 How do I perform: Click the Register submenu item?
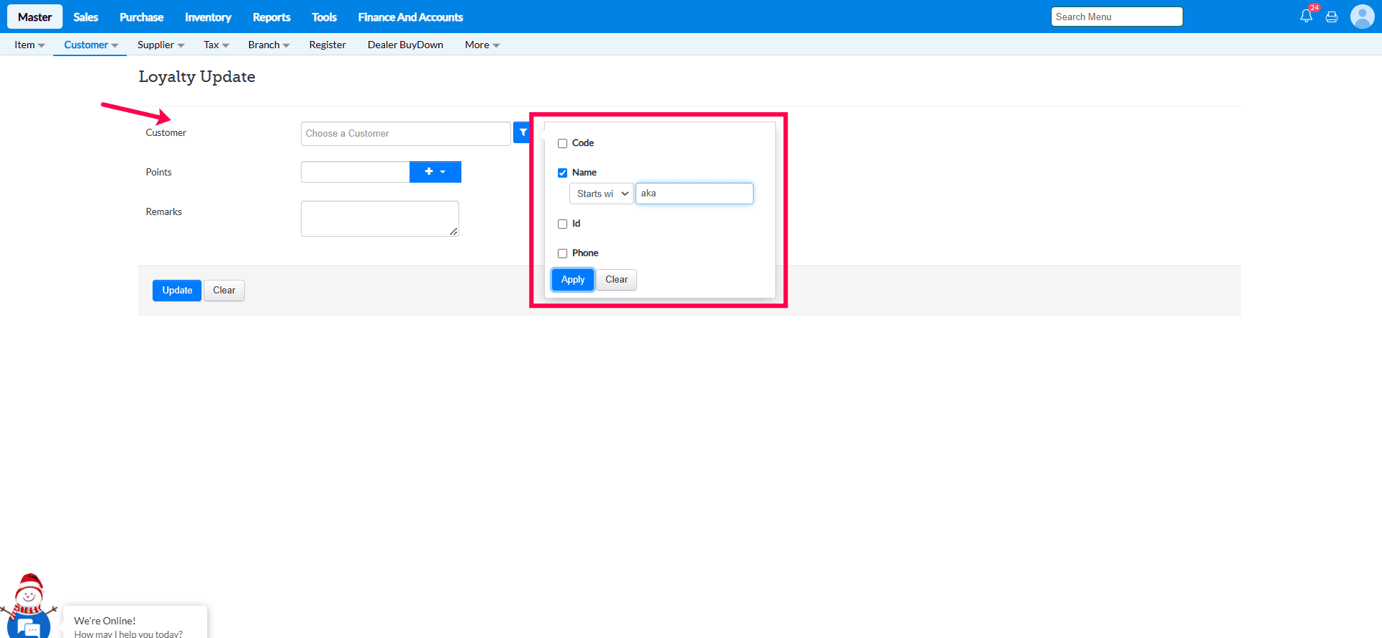click(x=328, y=45)
